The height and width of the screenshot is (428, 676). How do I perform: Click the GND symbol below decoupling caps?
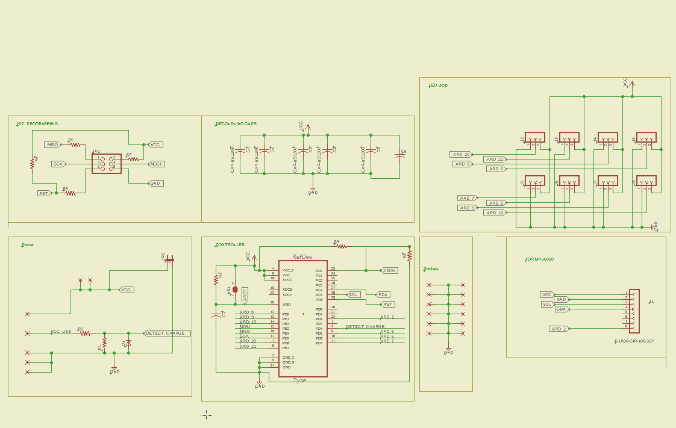pos(313,190)
